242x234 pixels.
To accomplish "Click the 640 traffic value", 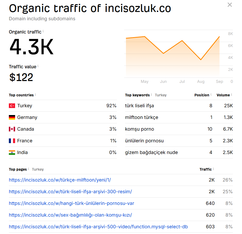I will [210, 203].
